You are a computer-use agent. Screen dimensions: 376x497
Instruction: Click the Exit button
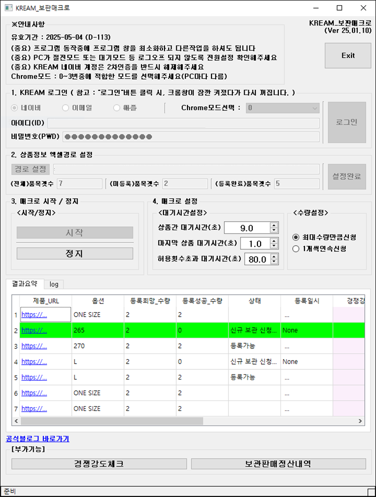[348, 56]
